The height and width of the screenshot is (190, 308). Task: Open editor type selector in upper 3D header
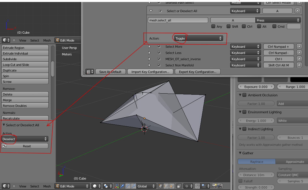click(x=6, y=40)
